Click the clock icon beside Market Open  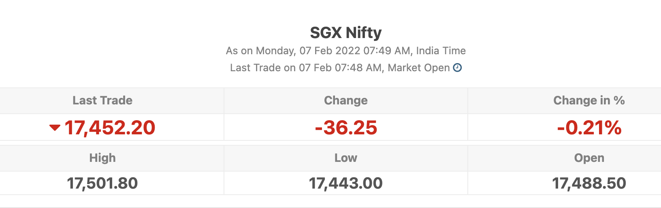click(x=457, y=68)
